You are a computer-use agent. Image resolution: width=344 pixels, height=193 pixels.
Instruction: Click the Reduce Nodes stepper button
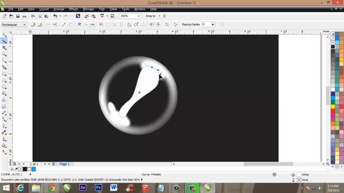[x=213, y=25]
